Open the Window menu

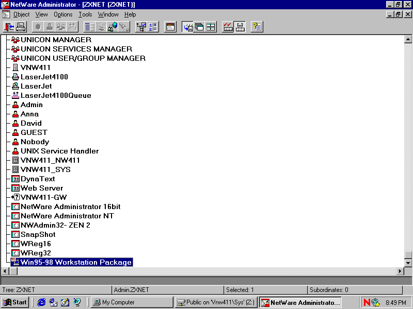point(108,14)
